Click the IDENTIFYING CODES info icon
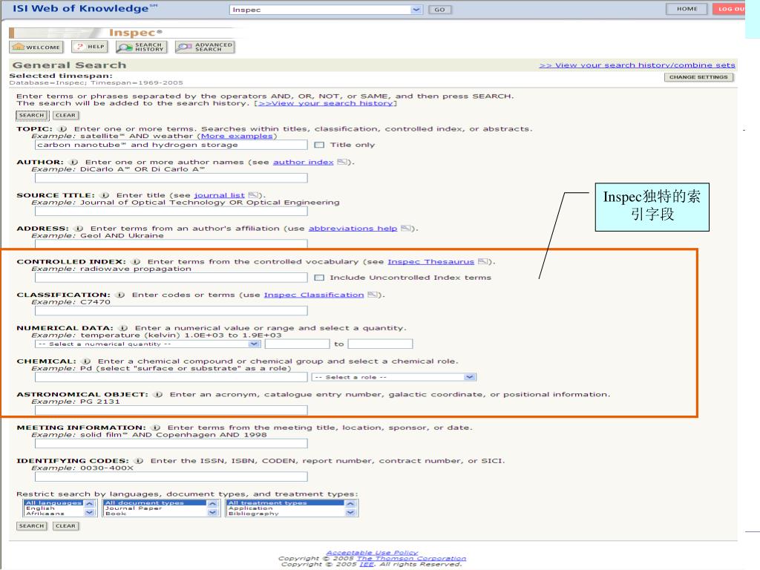 pyautogui.click(x=139, y=461)
